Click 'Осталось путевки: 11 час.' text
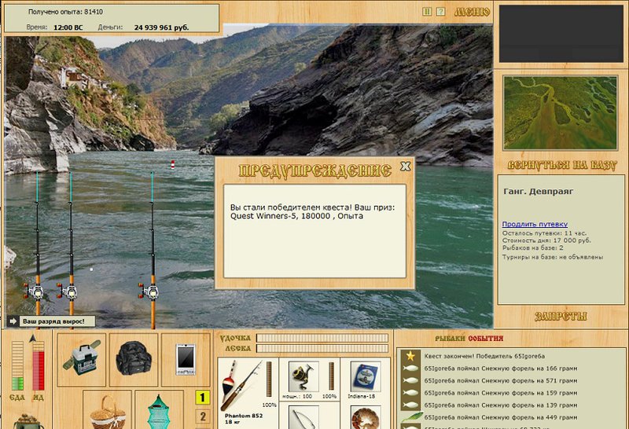Image resolution: width=629 pixels, height=429 pixels. click(544, 233)
